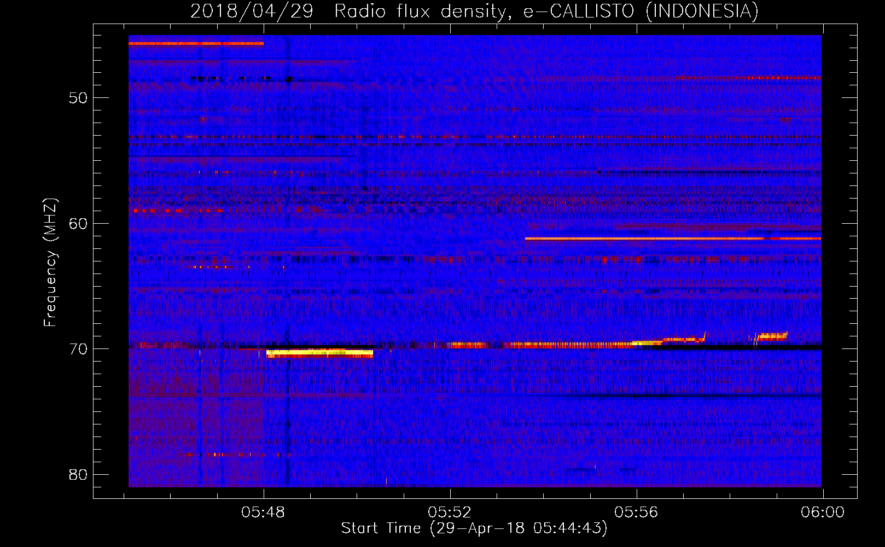The width and height of the screenshot is (885, 547).
Task: Click the '60' frequency axis label
Action: pyautogui.click(x=78, y=223)
